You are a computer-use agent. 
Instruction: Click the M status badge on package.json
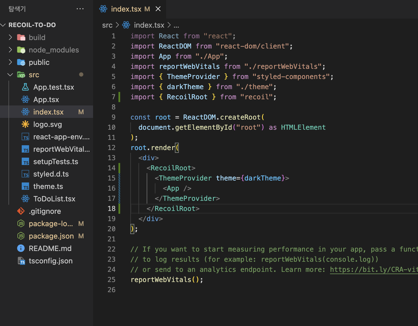[x=81, y=236]
